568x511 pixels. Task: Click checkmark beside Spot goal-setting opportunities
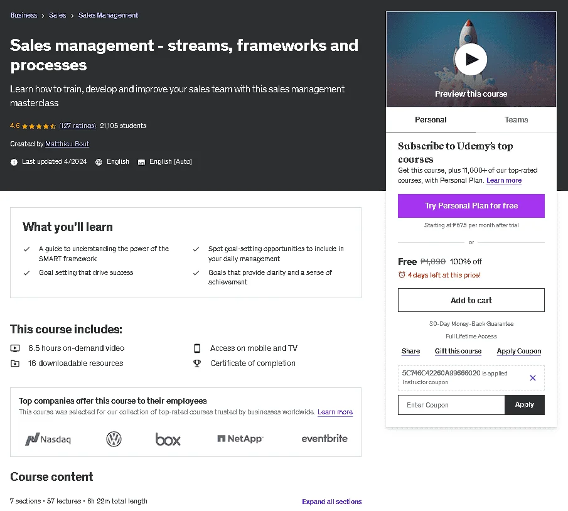(x=196, y=249)
